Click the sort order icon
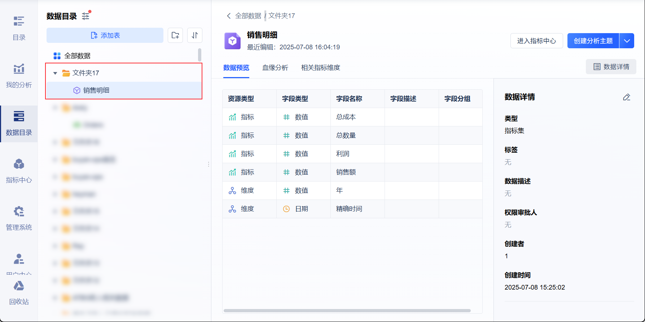The image size is (645, 322). pos(195,35)
